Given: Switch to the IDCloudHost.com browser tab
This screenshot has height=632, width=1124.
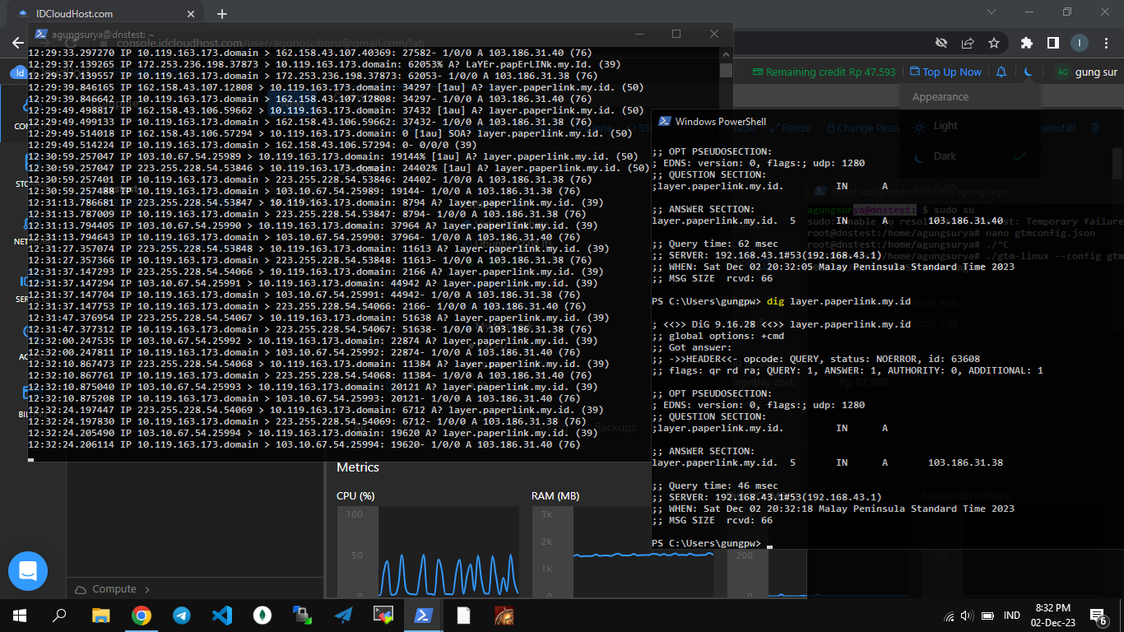Looking at the screenshot, I should click(75, 14).
